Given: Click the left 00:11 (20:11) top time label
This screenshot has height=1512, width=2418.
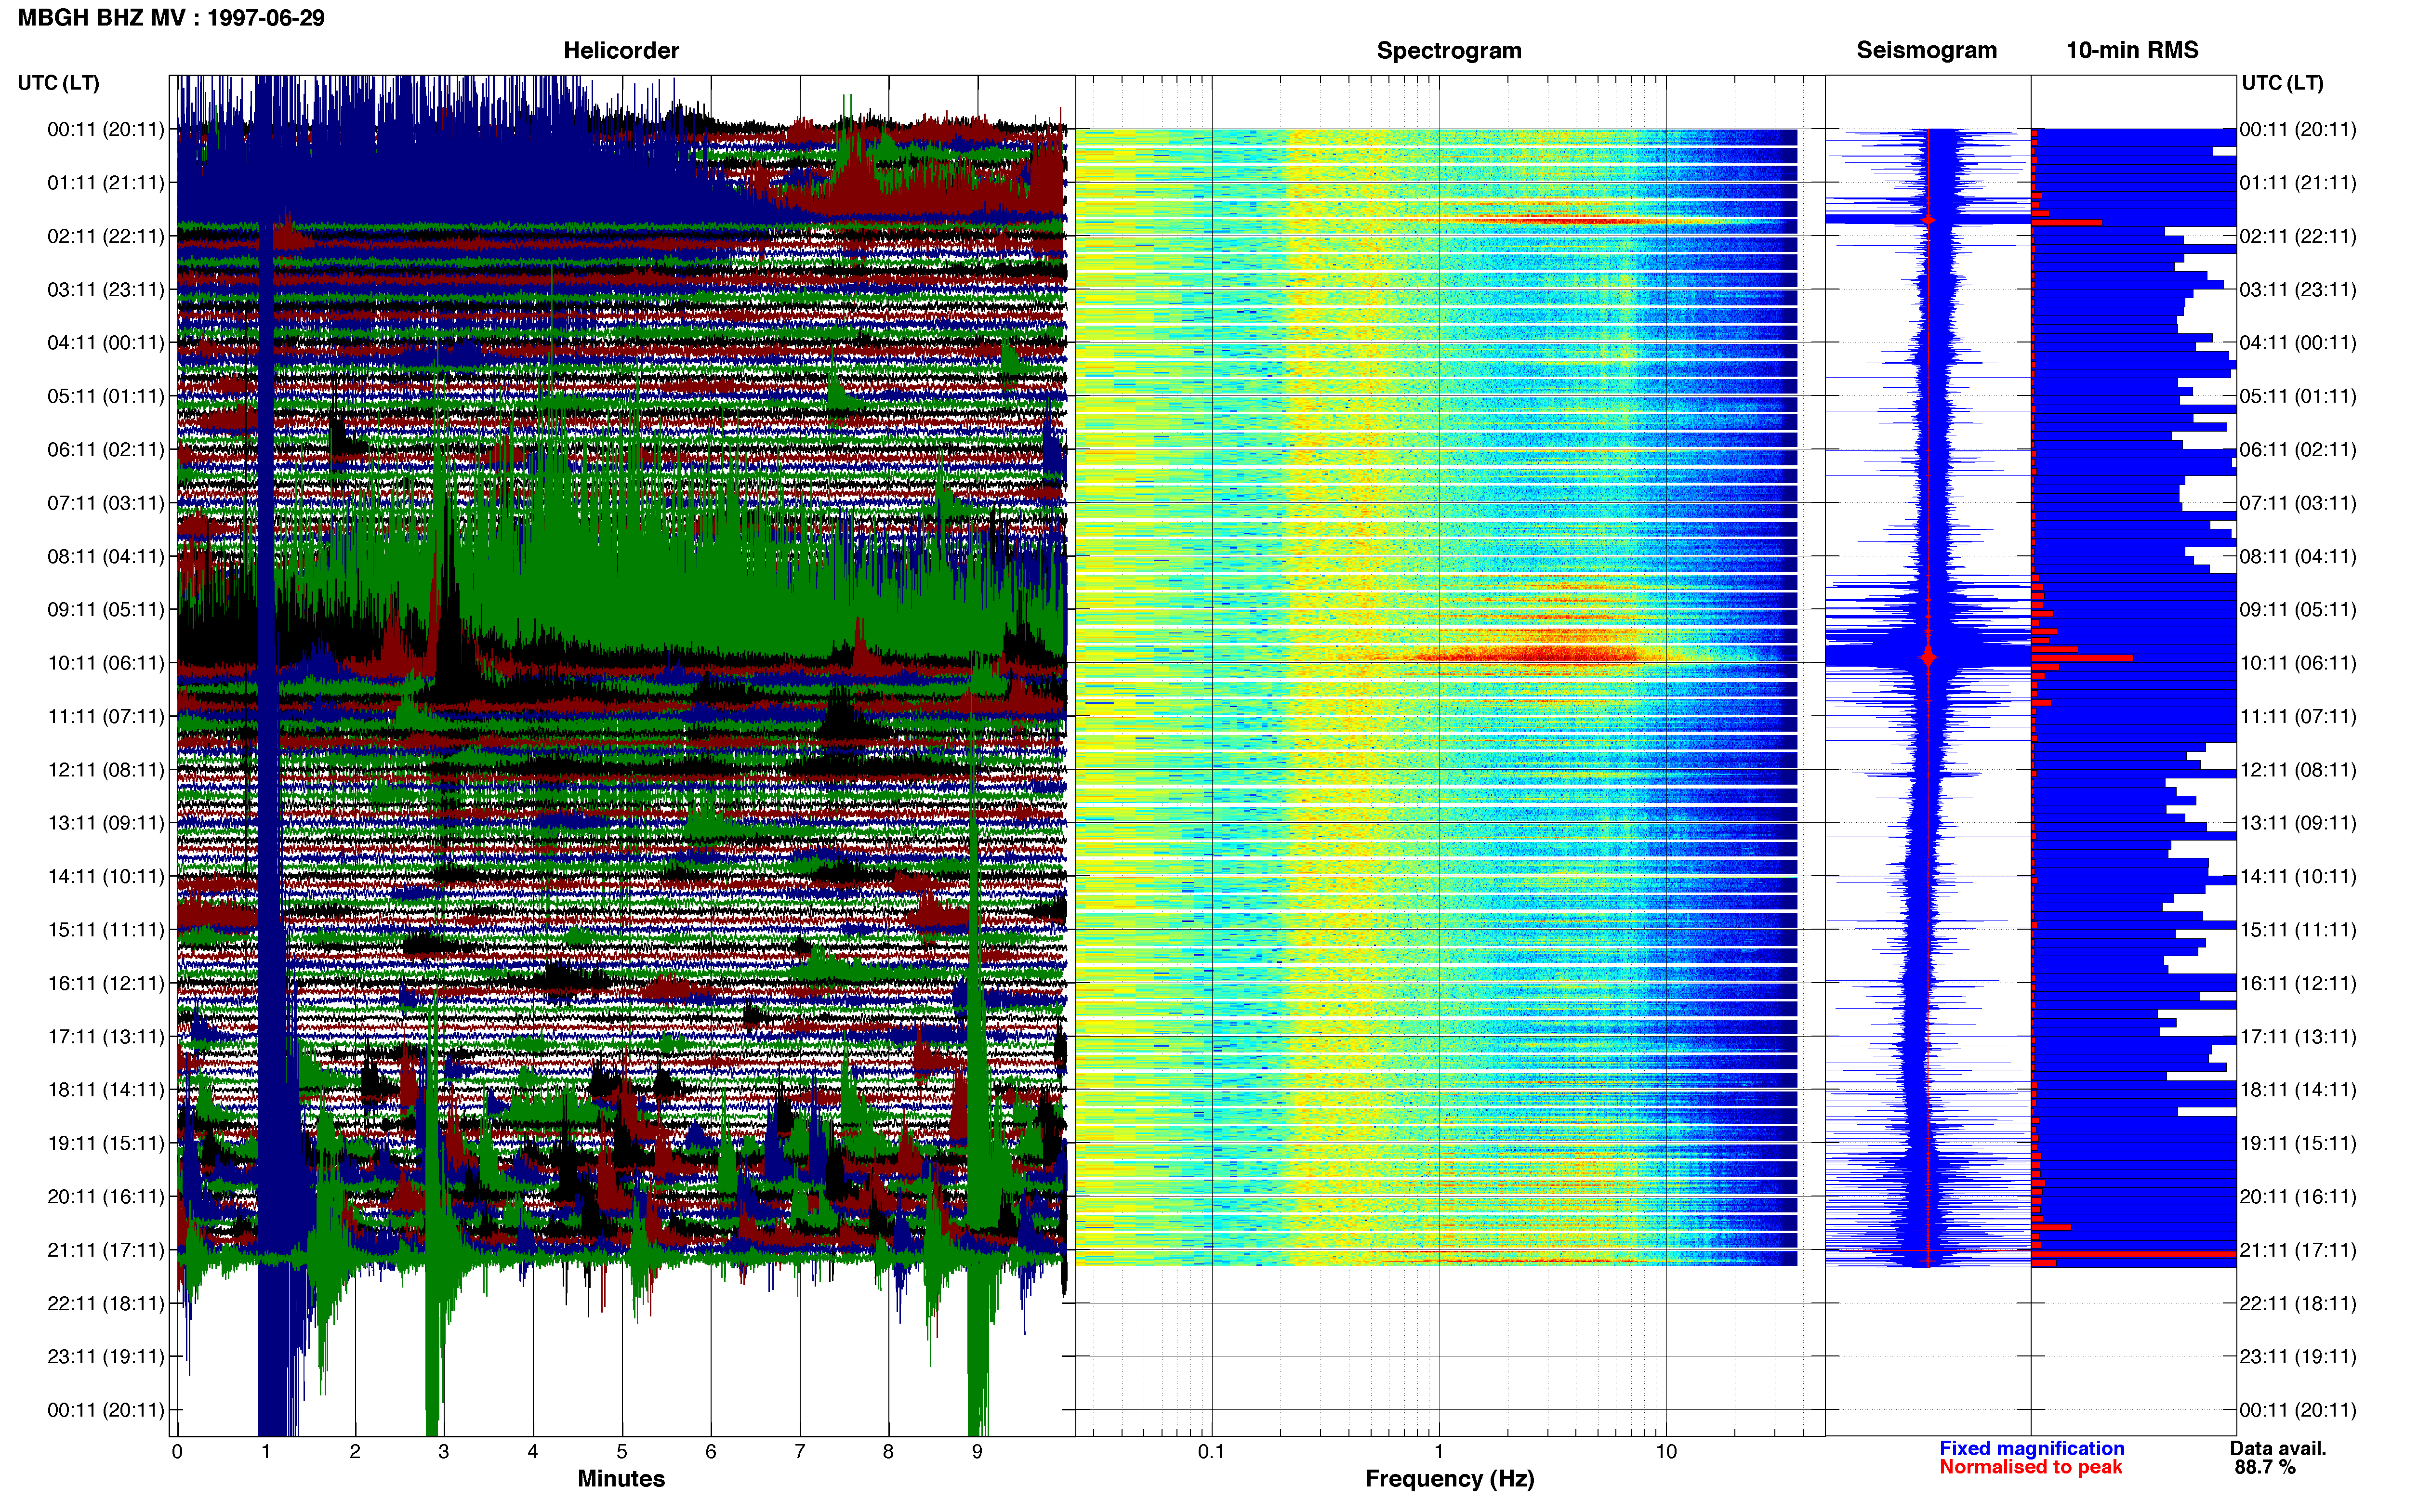Looking at the screenshot, I should click(x=106, y=129).
